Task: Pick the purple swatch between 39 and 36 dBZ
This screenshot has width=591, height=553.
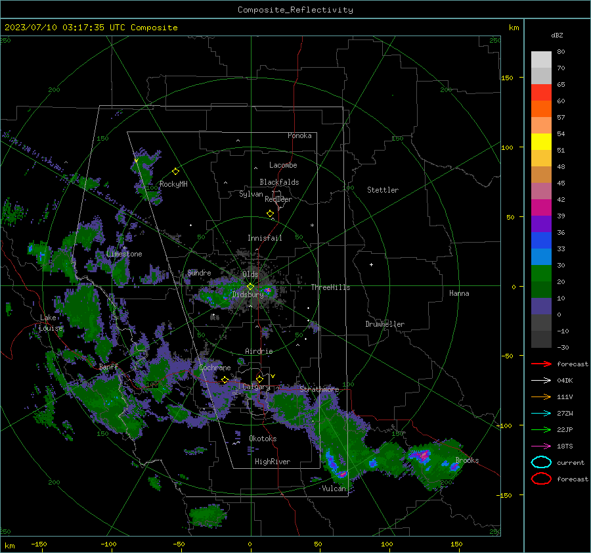Action: pyautogui.click(x=541, y=224)
